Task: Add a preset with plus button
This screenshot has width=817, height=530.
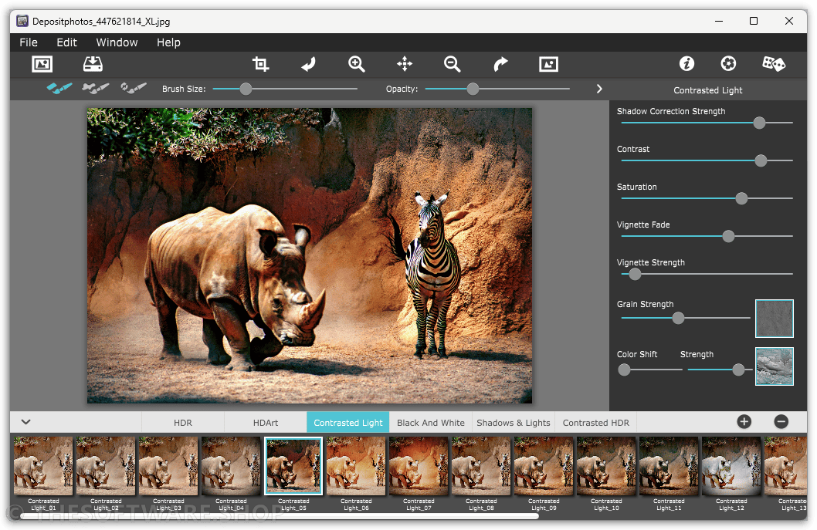Action: 744,422
